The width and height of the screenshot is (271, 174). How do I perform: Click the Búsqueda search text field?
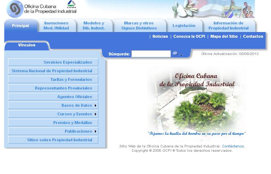tap(151, 54)
